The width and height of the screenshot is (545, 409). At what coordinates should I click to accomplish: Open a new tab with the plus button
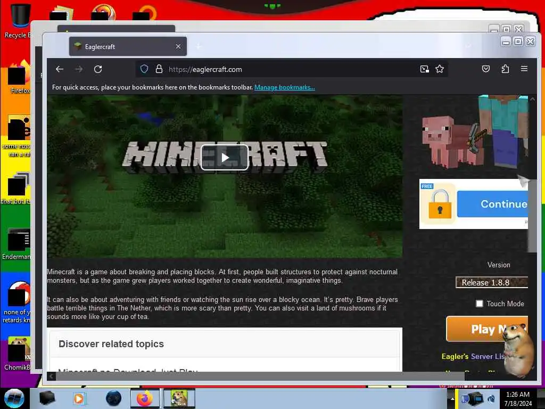(199, 46)
